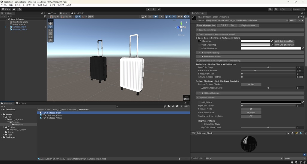Toggle scene lighting bulb button
The height and width of the screenshot is (164, 307).
coord(156,17)
